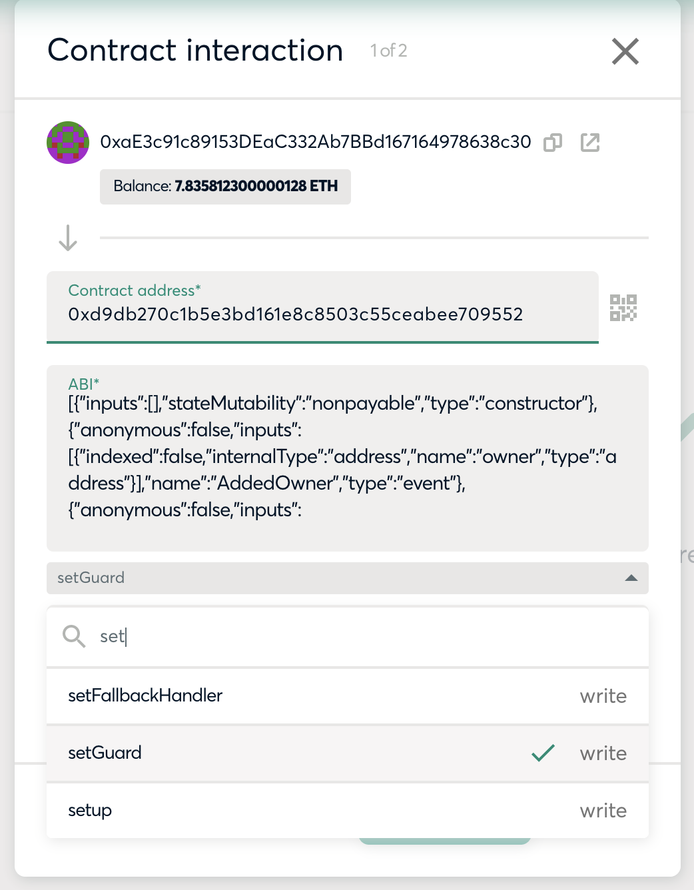This screenshot has height=890, width=694.
Task: Click inside the ABI text area
Action: [x=348, y=458]
